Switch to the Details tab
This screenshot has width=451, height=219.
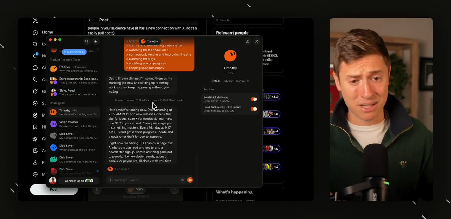216,81
